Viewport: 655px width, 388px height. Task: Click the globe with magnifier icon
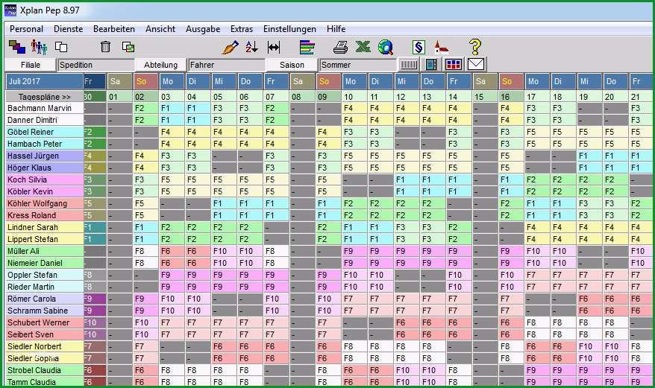[386, 47]
